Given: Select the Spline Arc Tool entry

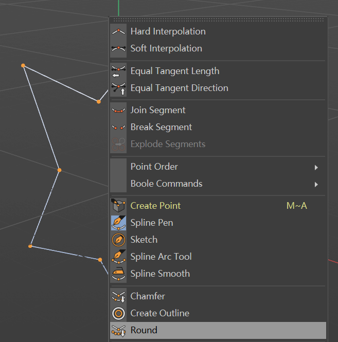Looking at the screenshot, I should (218, 257).
